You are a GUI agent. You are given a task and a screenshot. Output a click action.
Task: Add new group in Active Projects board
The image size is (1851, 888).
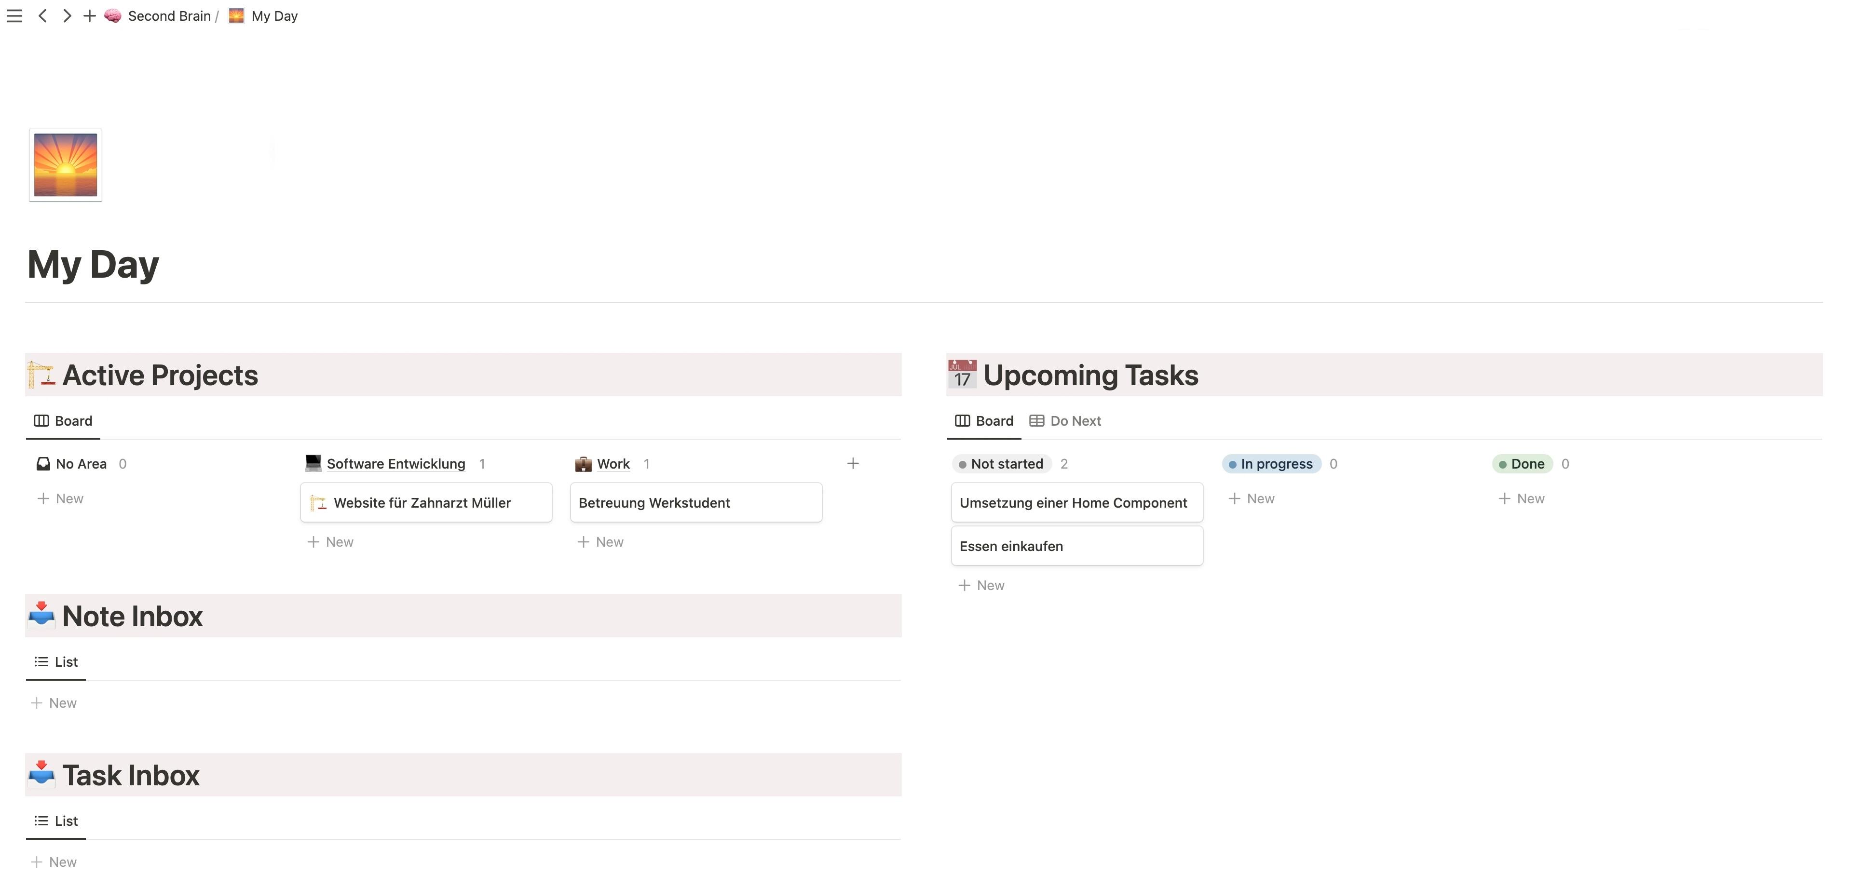point(853,463)
